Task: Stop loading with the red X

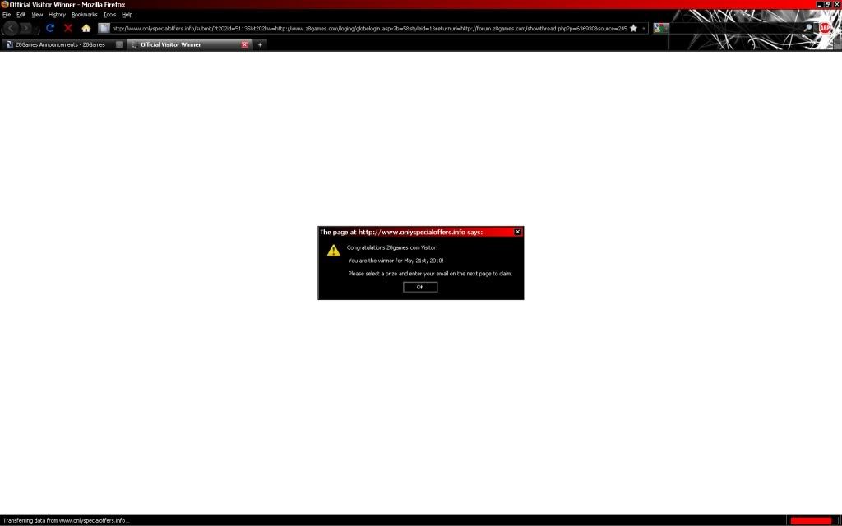Action: (68, 28)
